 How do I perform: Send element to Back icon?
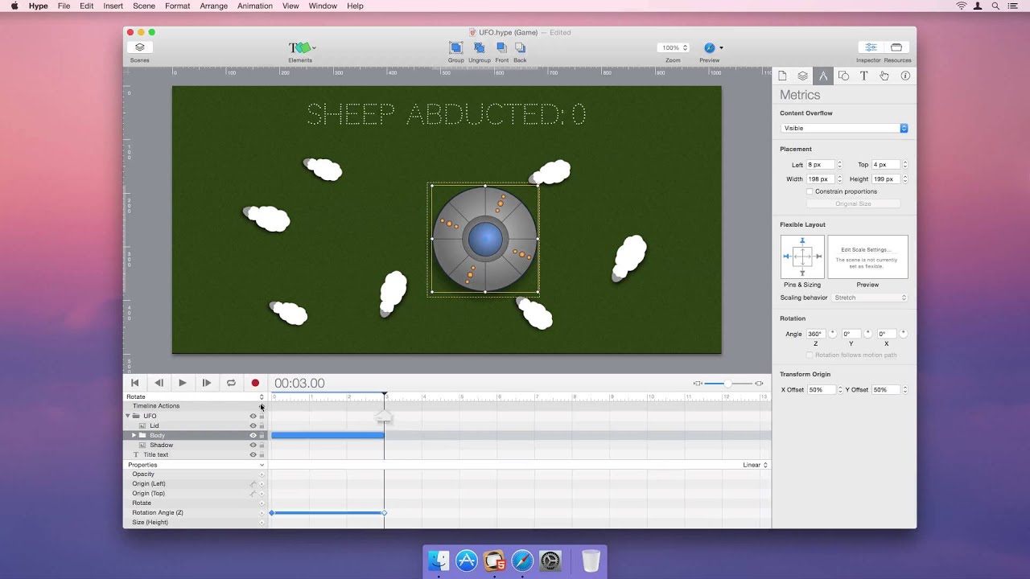tap(520, 48)
